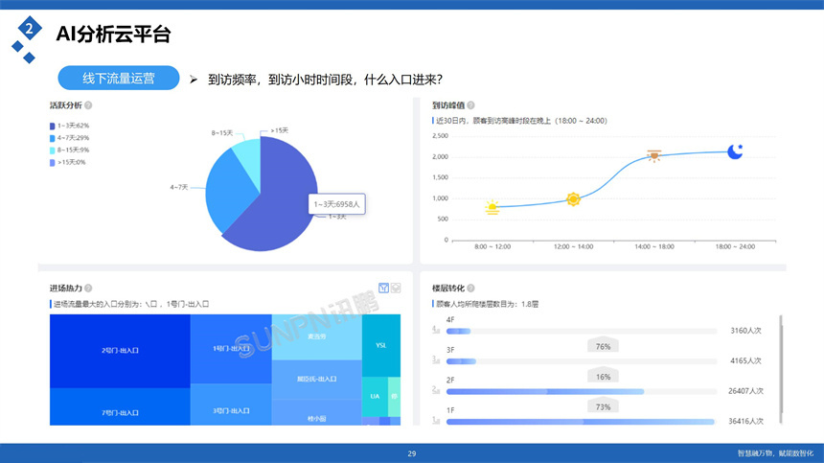This screenshot has height=463, width=824.
Task: Toggle the 1~3天:62% legend swatch
Action: pos(52,127)
